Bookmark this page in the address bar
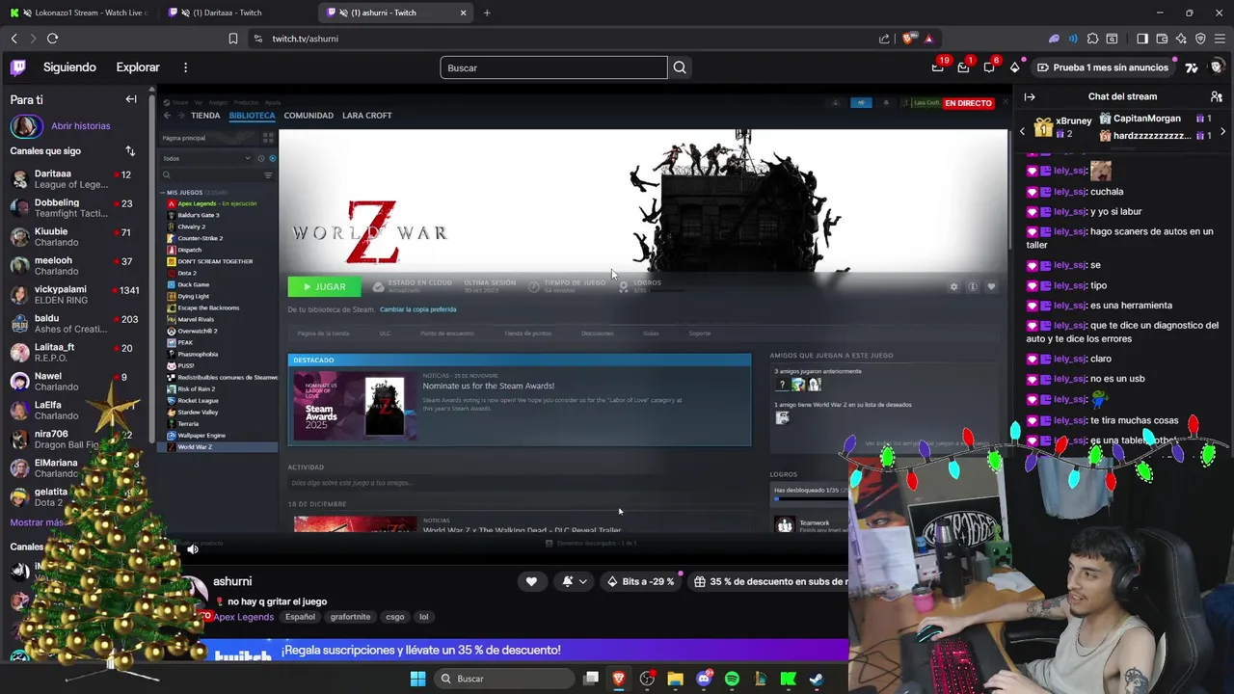 click(232, 39)
